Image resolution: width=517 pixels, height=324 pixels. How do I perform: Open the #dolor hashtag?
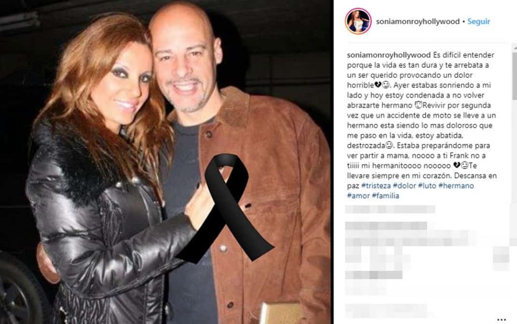point(404,186)
